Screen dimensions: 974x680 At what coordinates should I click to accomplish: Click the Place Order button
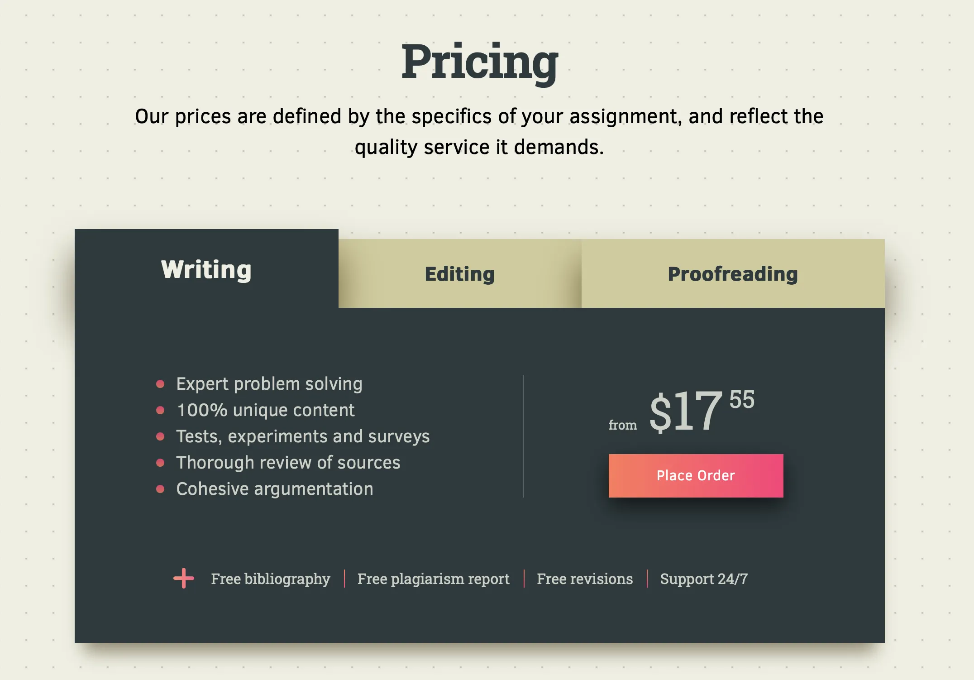[x=696, y=475]
